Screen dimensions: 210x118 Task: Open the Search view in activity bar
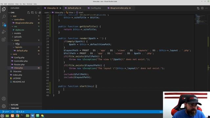(4, 17)
